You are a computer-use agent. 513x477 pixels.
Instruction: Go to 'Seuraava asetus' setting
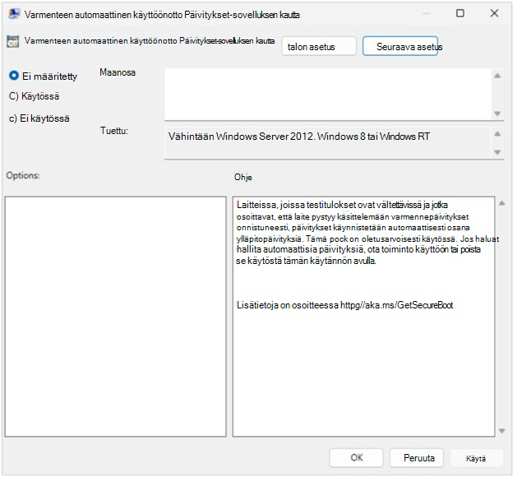pyautogui.click(x=400, y=46)
